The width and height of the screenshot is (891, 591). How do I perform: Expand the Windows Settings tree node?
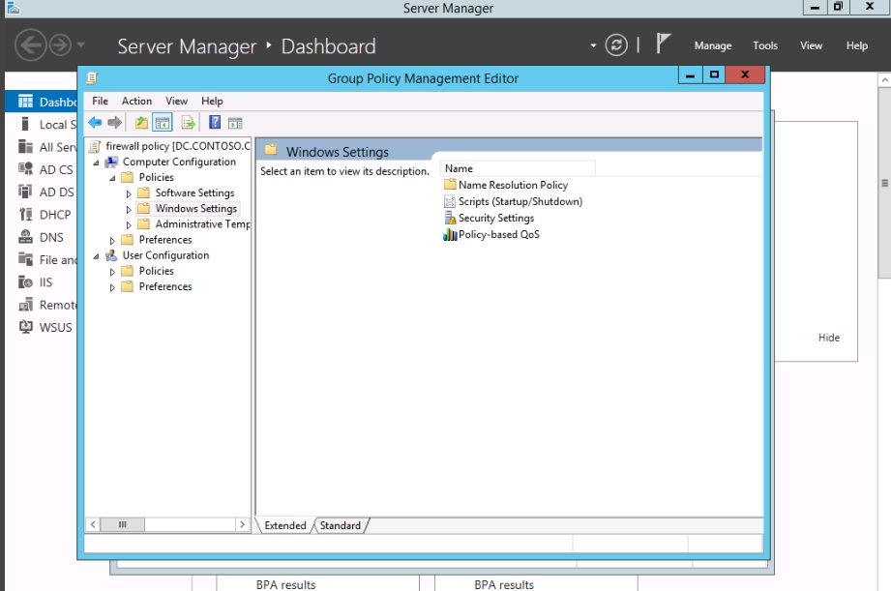coord(129,209)
